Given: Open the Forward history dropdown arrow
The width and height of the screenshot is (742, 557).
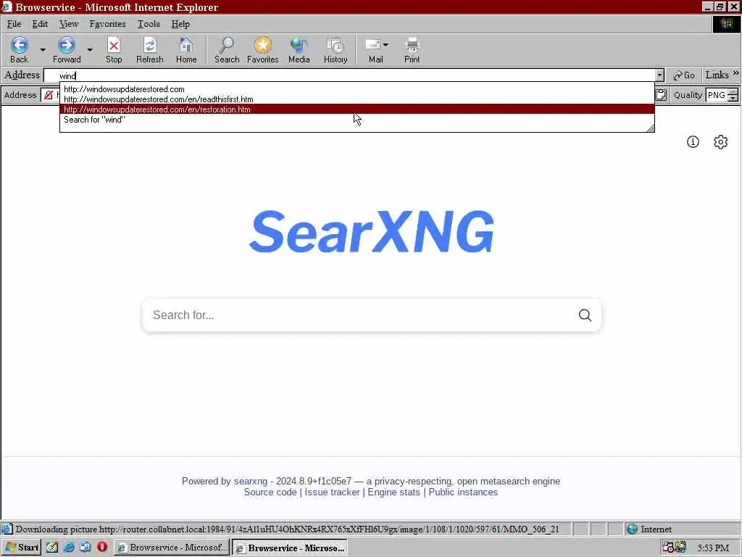Looking at the screenshot, I should [89, 50].
